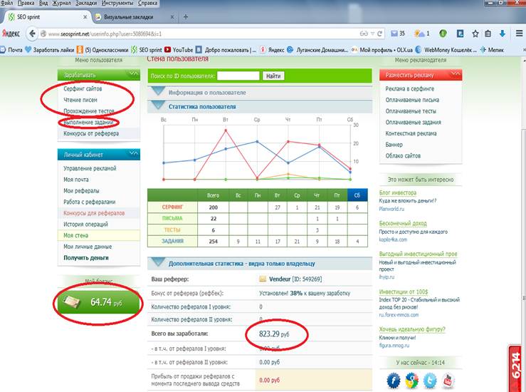Open the downloads arrow icon
Viewport: 526px width, 392px height.
(x=503, y=33)
